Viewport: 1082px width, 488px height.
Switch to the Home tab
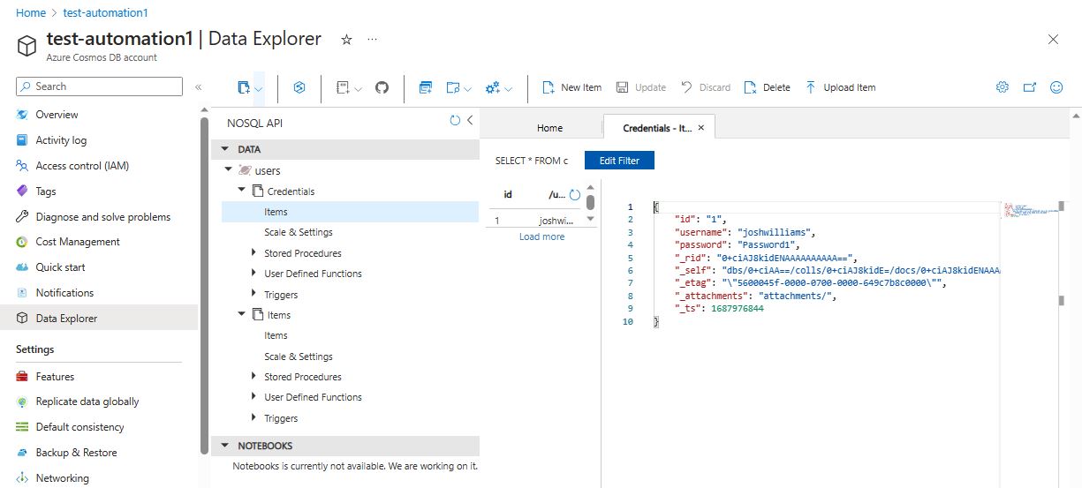pyautogui.click(x=549, y=128)
